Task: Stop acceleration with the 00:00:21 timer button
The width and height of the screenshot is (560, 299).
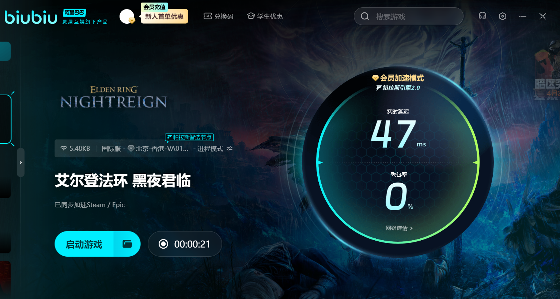Action: (x=185, y=244)
